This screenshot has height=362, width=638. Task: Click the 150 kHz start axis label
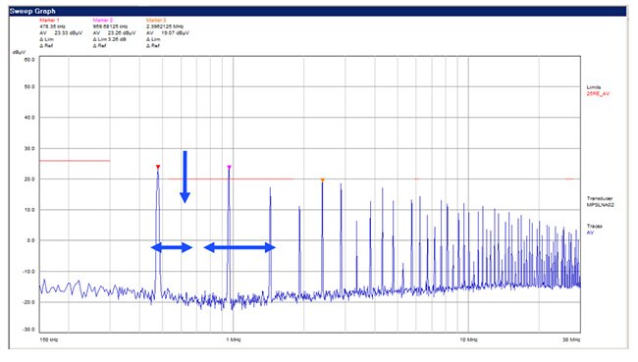[x=48, y=339]
